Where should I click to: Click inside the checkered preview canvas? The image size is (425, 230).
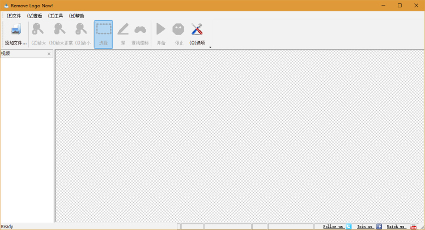coord(238,136)
